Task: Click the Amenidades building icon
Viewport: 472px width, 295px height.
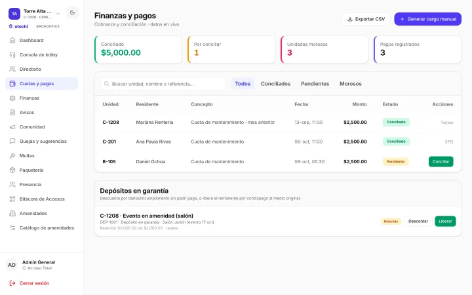Action: (x=12, y=214)
